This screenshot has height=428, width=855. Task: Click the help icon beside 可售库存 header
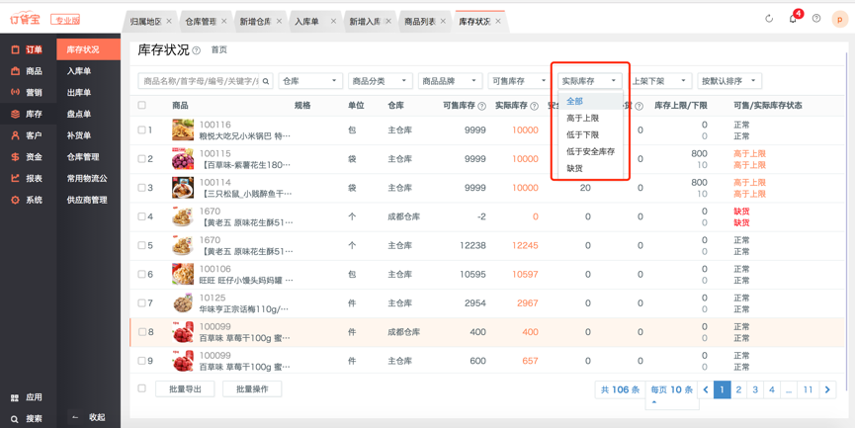(x=482, y=107)
